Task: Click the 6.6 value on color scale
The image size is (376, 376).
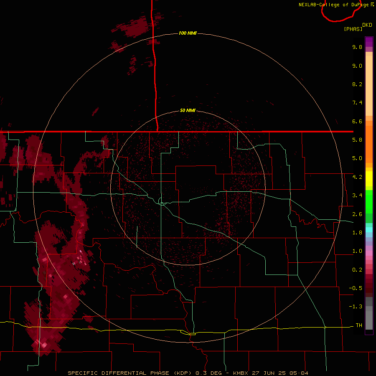Action: coord(357,121)
